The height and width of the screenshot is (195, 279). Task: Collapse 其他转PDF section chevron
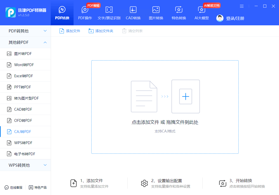coord(45,42)
